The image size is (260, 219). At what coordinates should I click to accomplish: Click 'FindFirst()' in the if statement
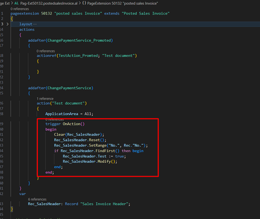click(x=107, y=151)
